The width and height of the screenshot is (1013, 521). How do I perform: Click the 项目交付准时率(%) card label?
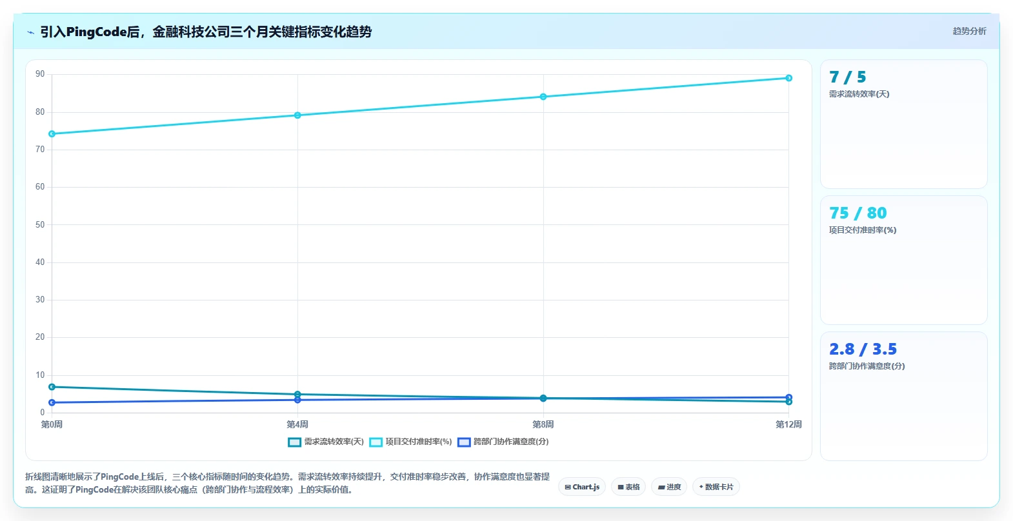[x=863, y=230]
